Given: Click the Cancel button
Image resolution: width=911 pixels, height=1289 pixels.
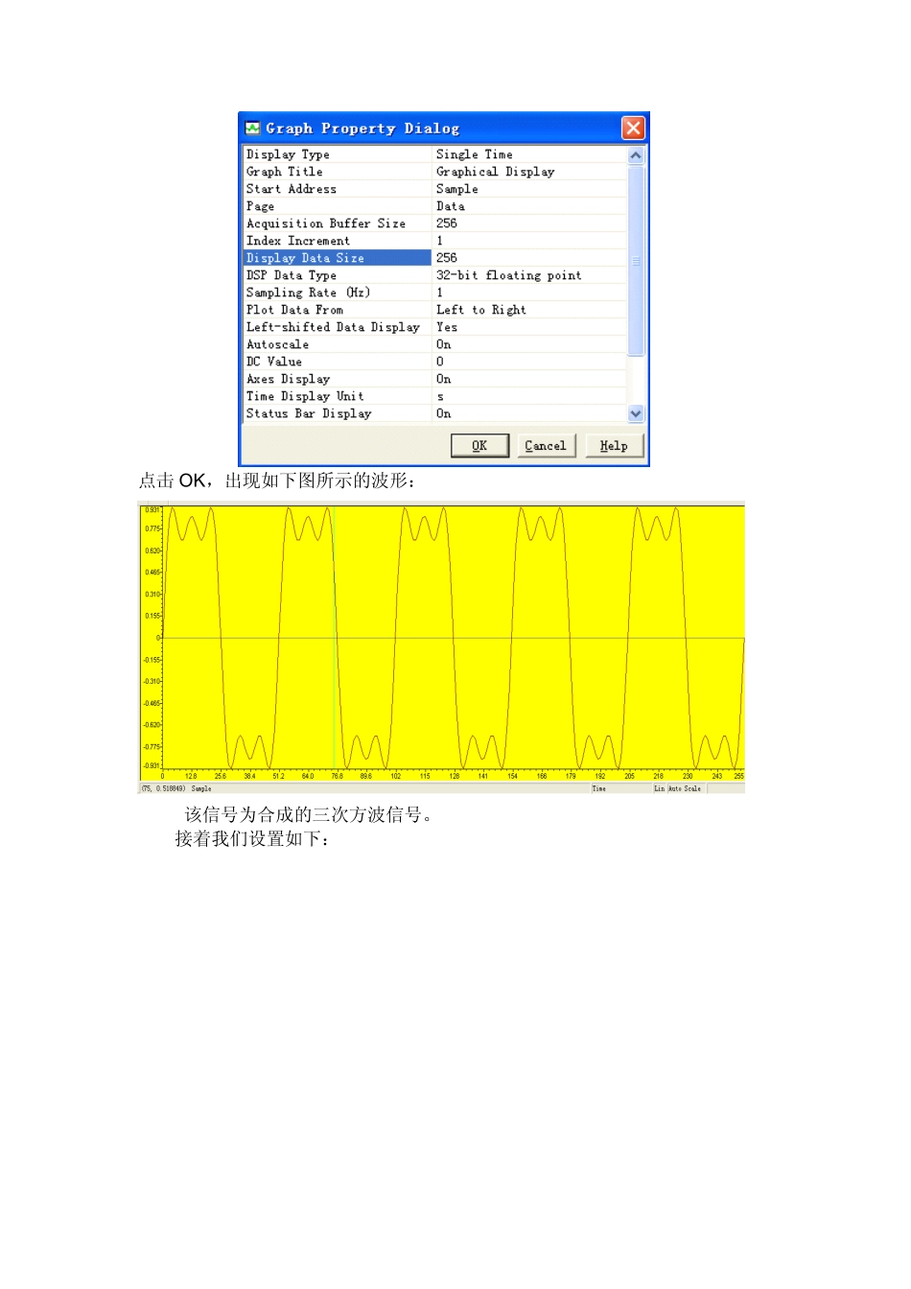Looking at the screenshot, I should 545,444.
